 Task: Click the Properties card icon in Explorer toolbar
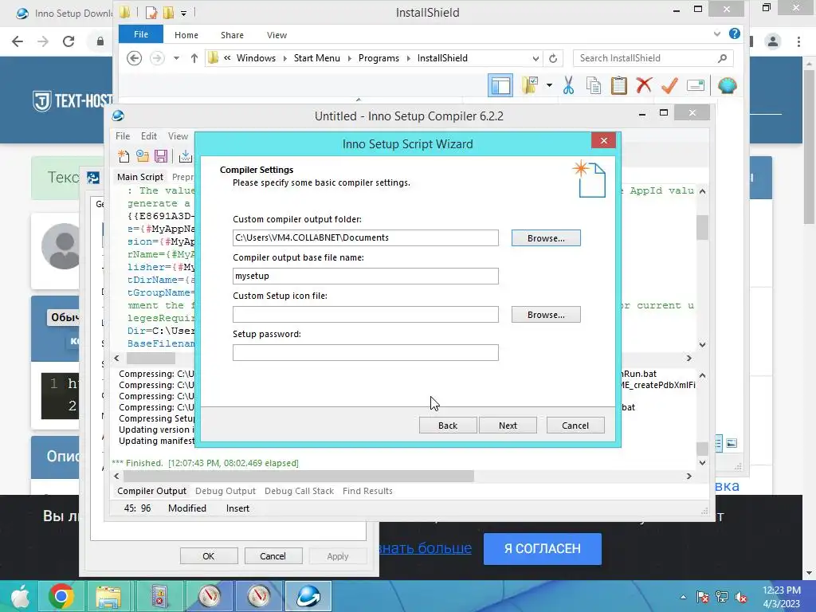[695, 85]
